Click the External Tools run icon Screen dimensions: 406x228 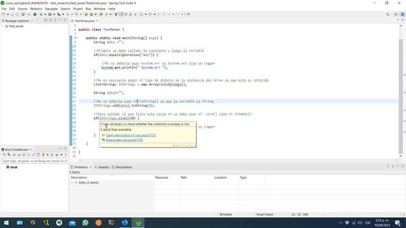point(59,15)
